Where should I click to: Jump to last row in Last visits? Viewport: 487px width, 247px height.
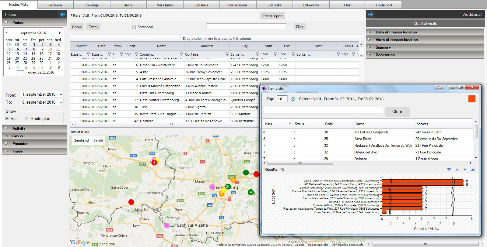pyautogui.click(x=473, y=170)
